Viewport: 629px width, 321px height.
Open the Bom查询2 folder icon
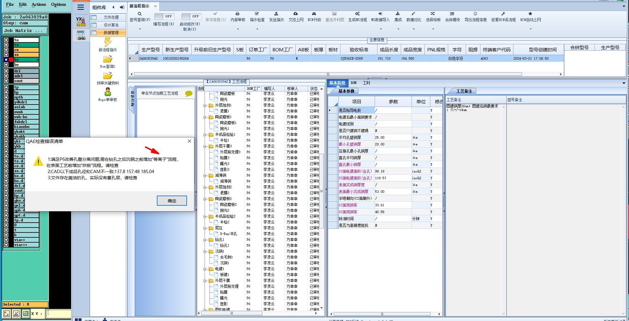click(108, 59)
